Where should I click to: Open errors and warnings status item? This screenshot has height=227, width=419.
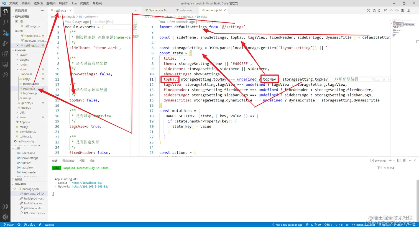pos(29,225)
